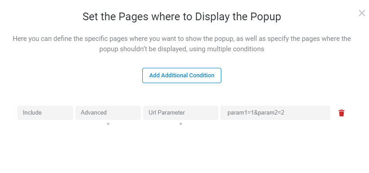
Task: Switch the Advanced condition category
Action: coord(108,113)
